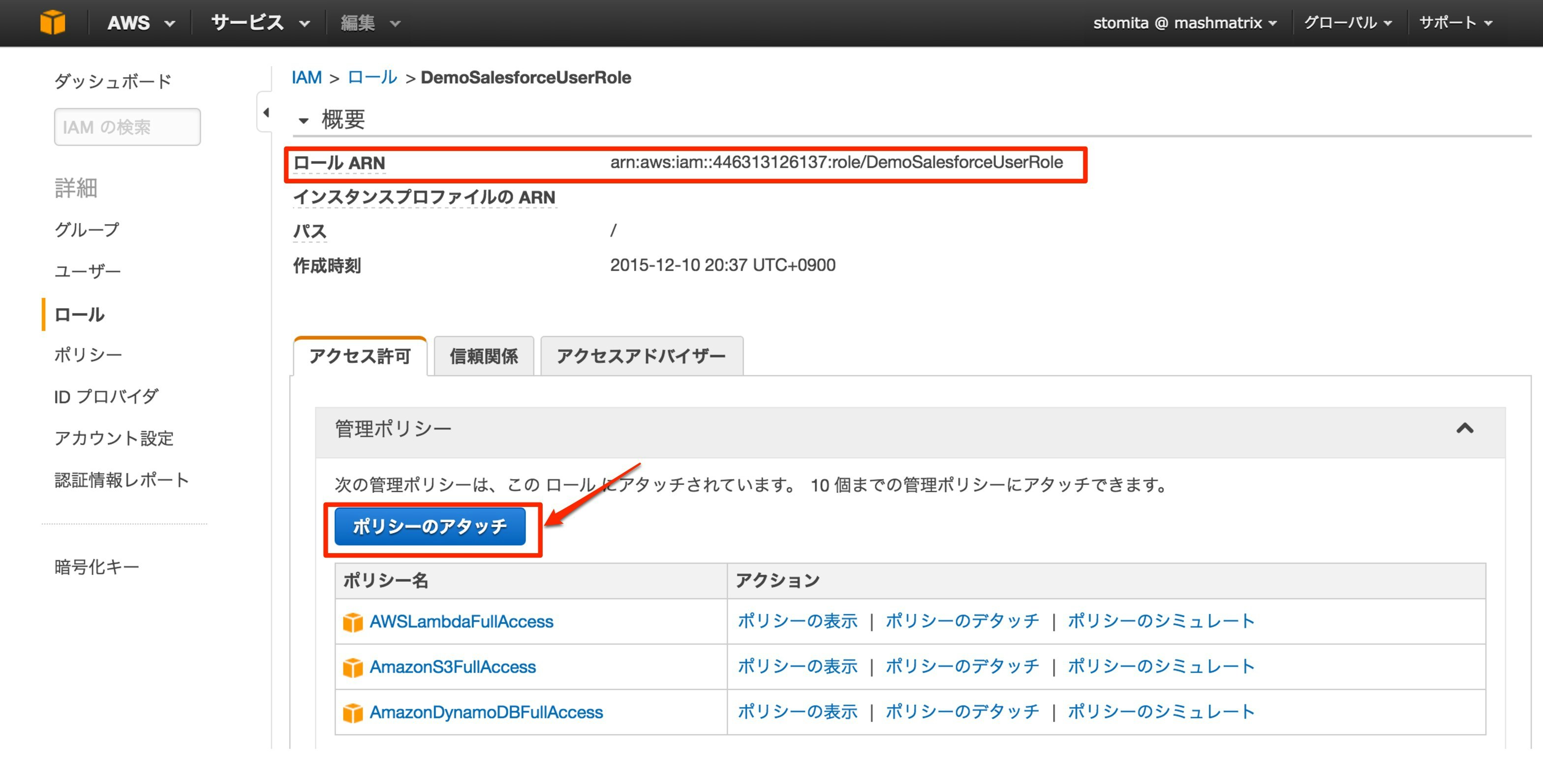Open the AmazonS3FullAccess policy link
1543x771 pixels.
click(x=453, y=667)
